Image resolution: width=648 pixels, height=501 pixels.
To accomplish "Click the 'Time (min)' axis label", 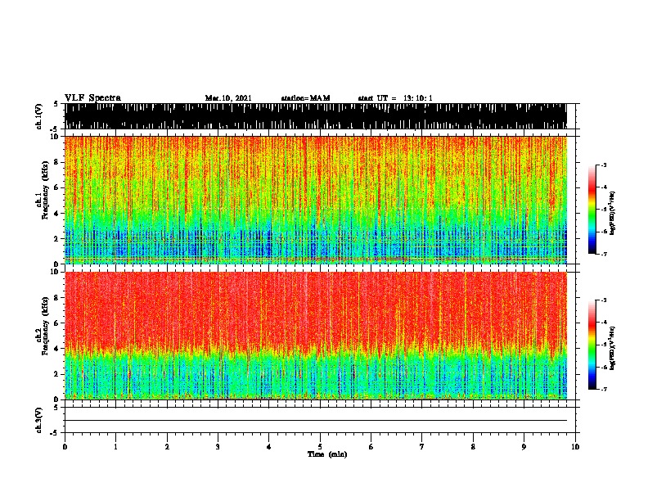I will tap(327, 454).
